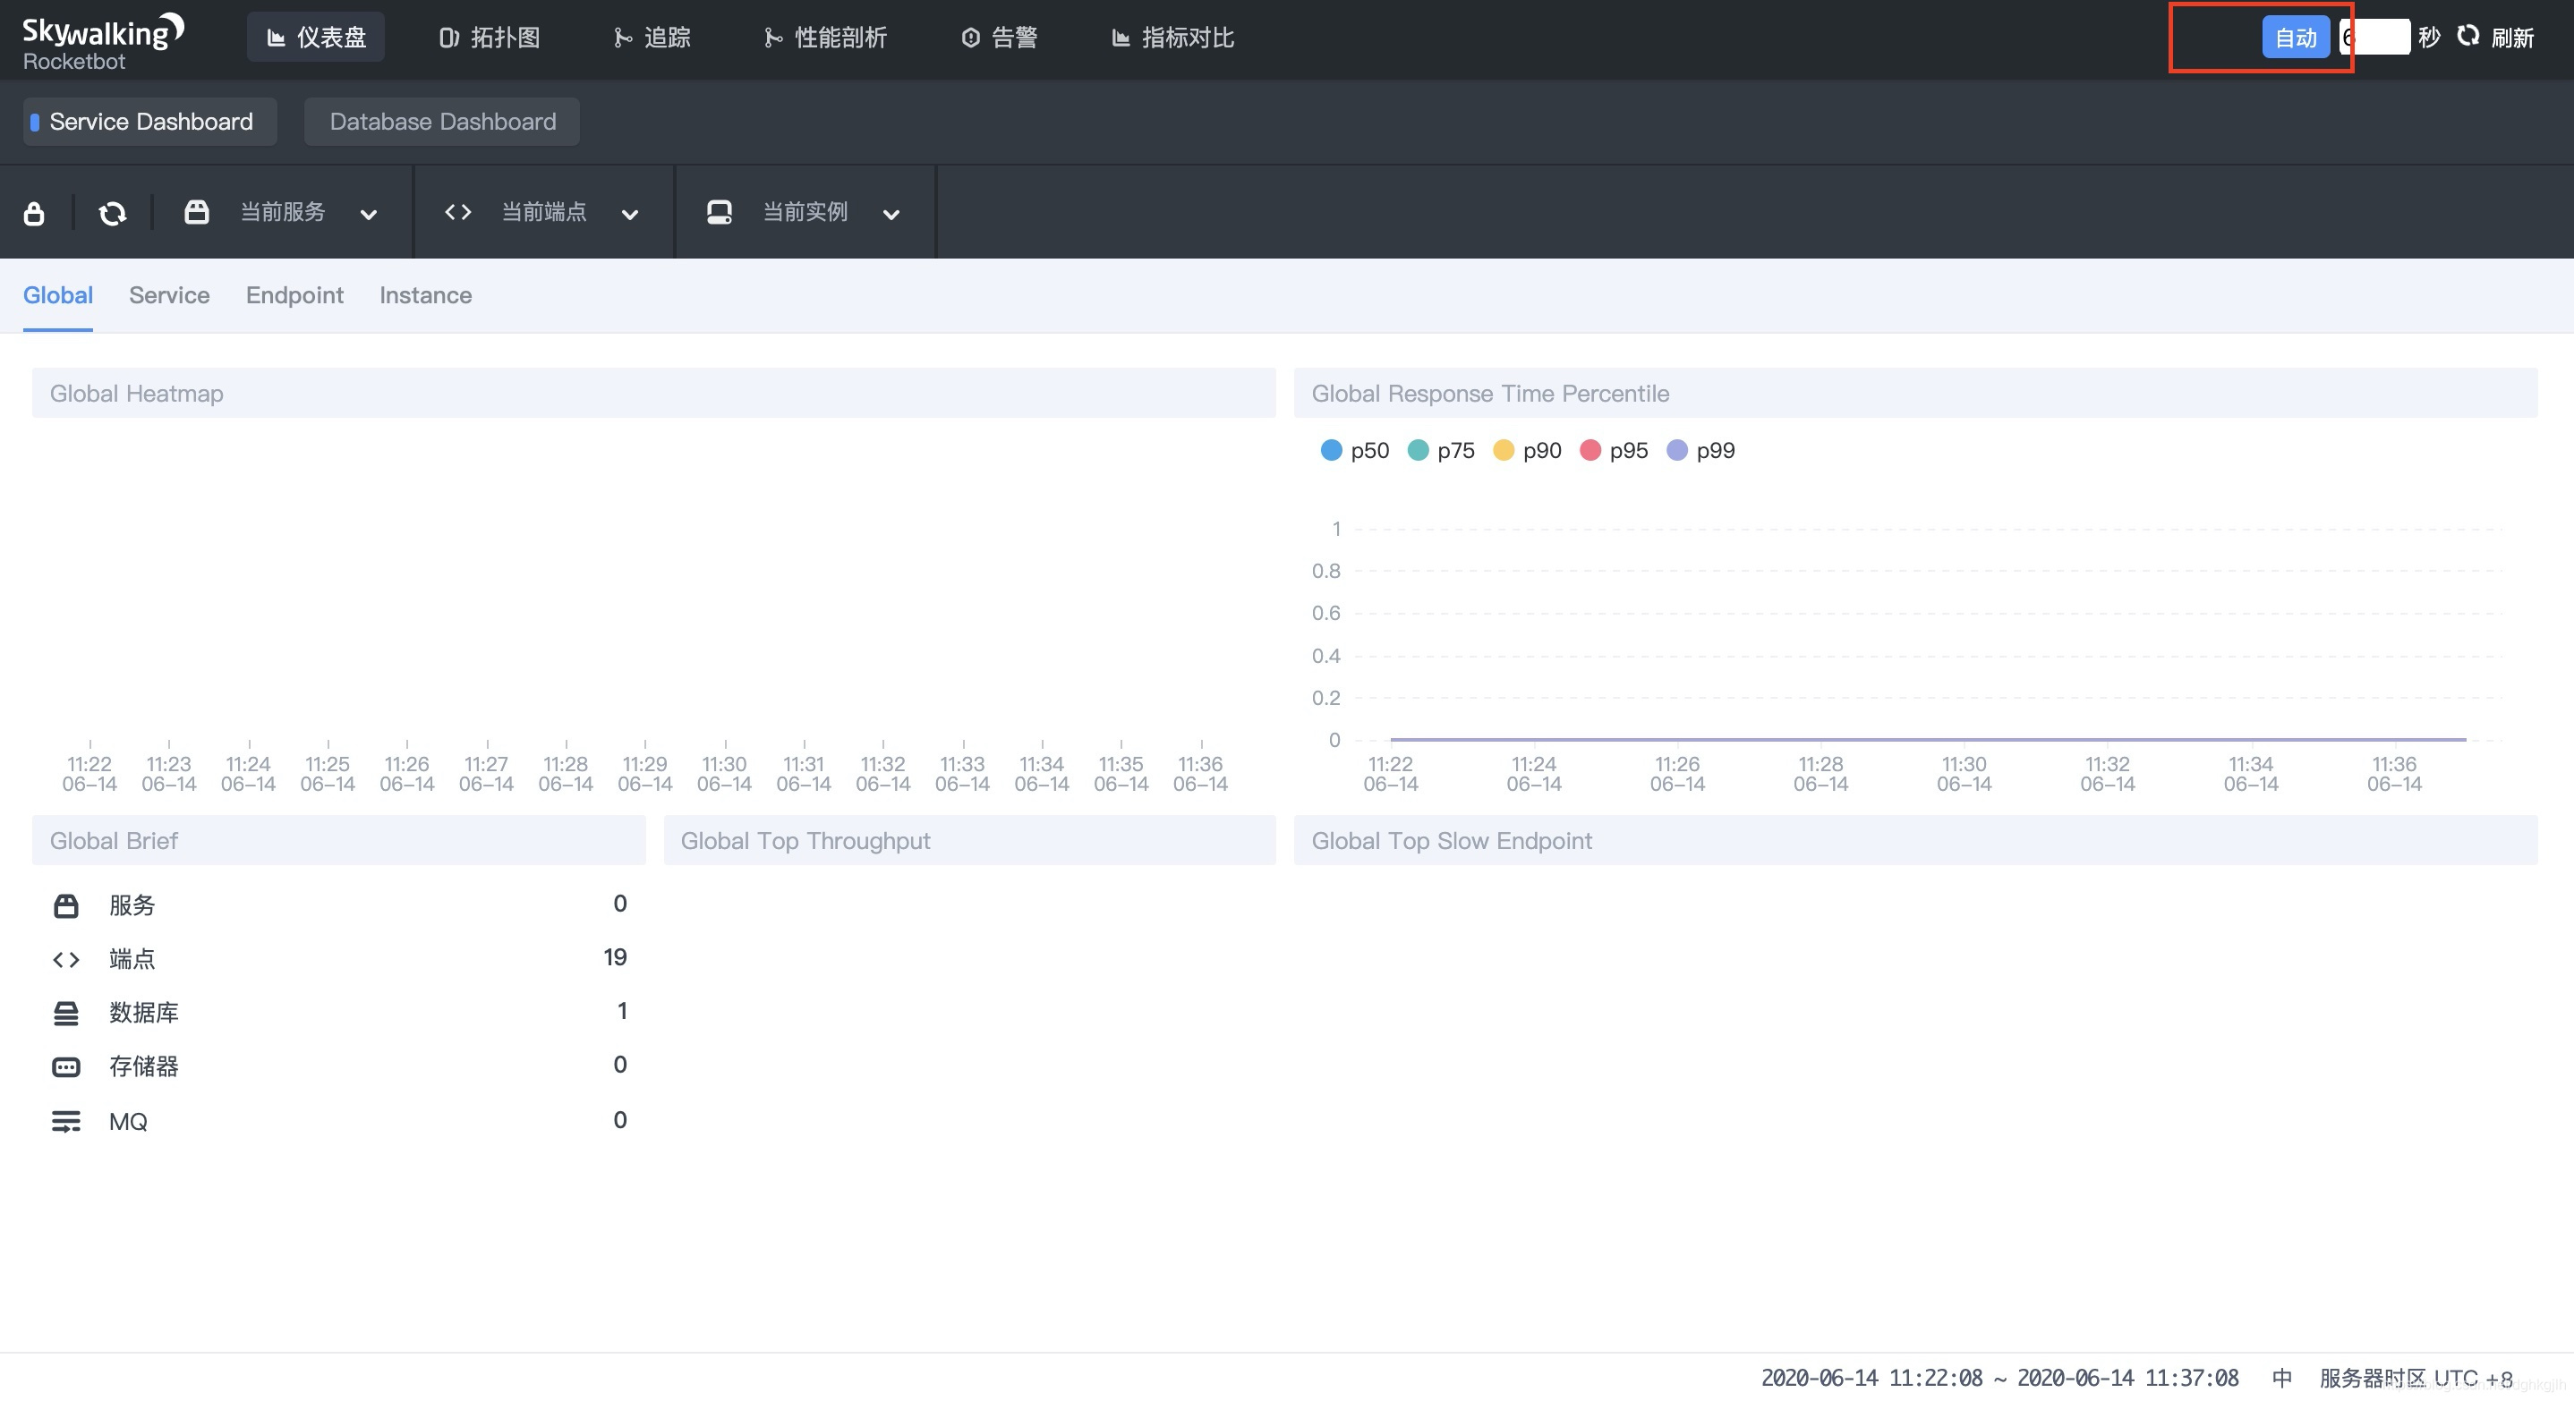Click the p99 color dot in the legend
Screen dimensions: 2574x1401
point(1676,450)
